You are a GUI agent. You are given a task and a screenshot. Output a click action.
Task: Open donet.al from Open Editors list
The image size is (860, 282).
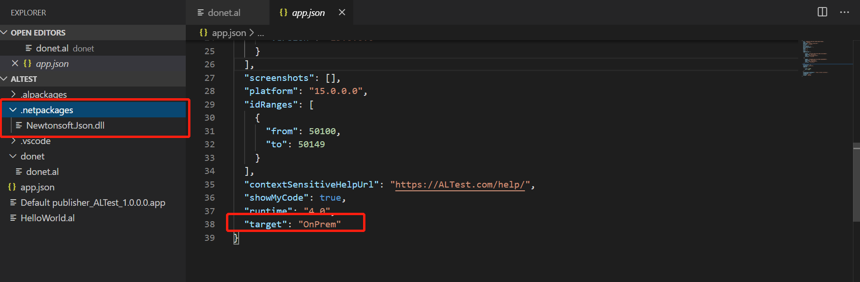93,48
